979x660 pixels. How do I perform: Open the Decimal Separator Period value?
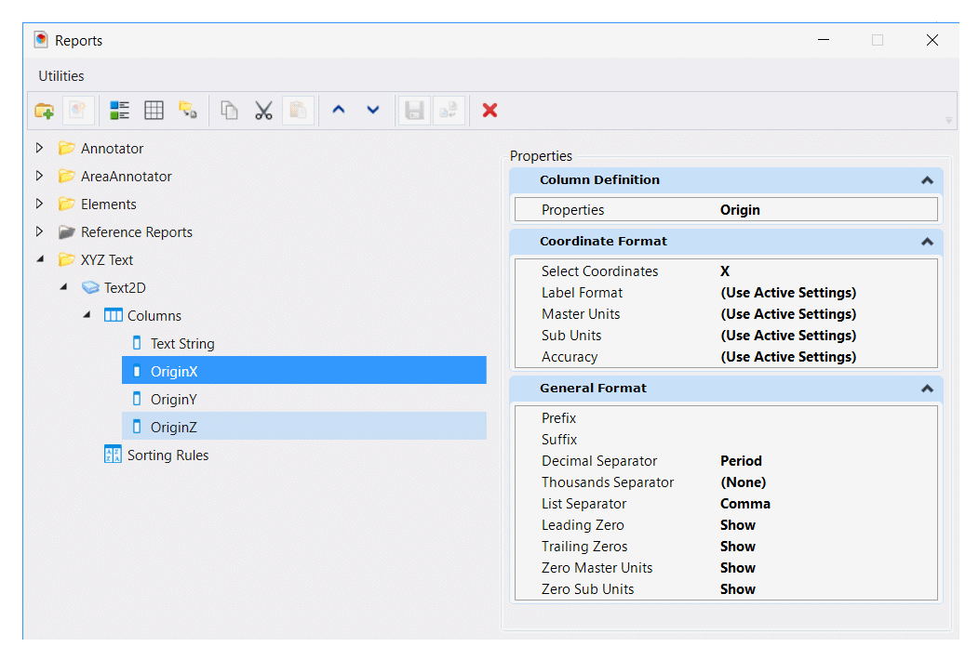coord(741,461)
